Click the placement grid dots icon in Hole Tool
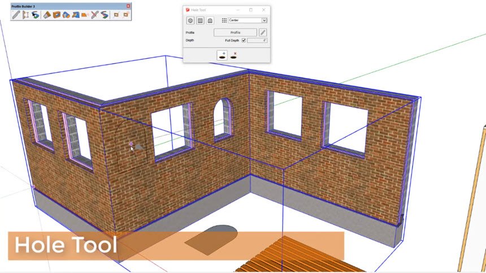The width and height of the screenshot is (486, 273). (x=224, y=20)
